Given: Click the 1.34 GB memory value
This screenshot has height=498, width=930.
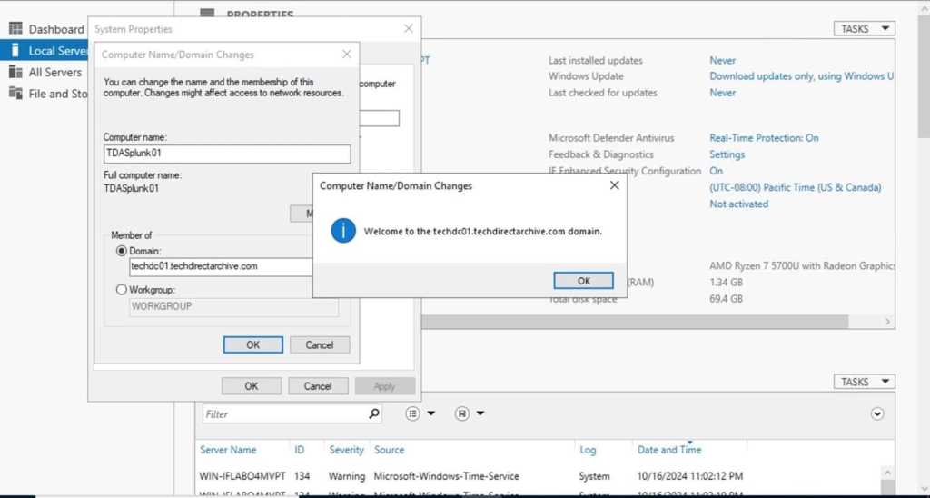Looking at the screenshot, I should 726,283.
